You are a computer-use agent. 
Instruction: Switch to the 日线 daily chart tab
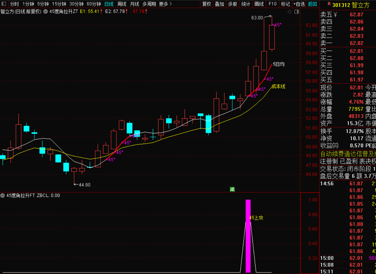pyautogui.click(x=109, y=4)
